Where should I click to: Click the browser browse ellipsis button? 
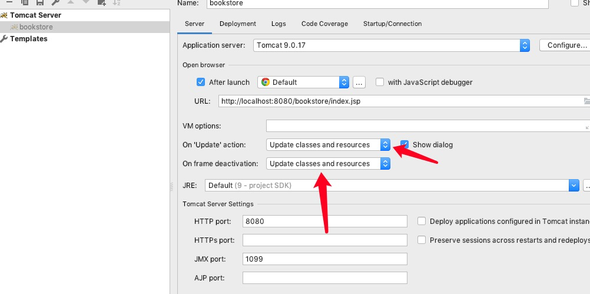(x=359, y=82)
